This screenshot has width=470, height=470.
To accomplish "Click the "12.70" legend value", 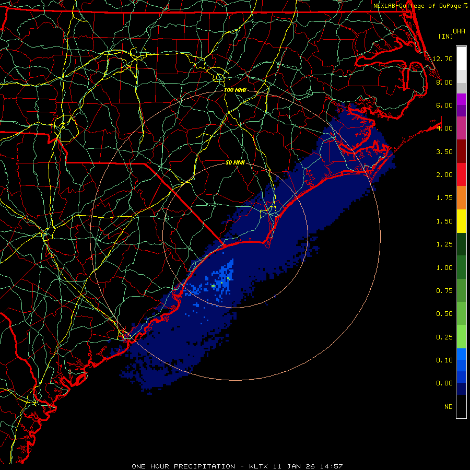I will (442, 58).
